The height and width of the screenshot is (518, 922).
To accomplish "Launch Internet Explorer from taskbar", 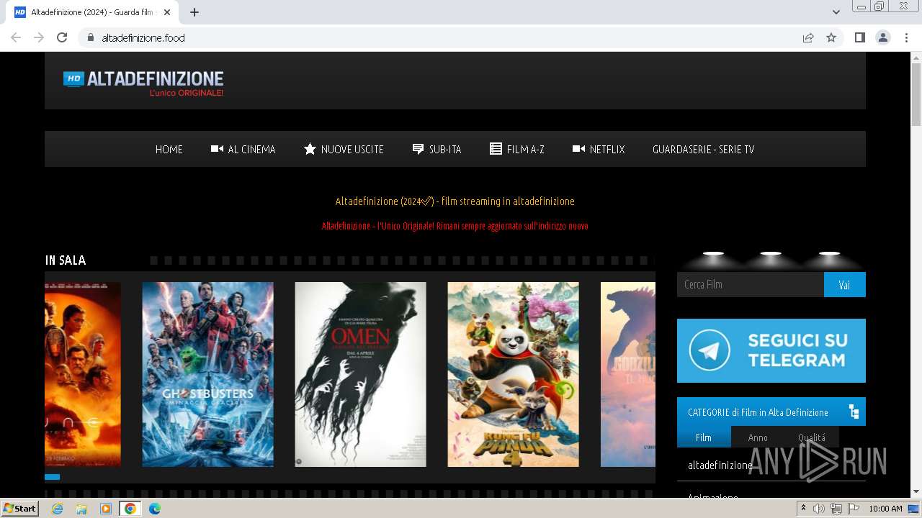I will coord(57,509).
